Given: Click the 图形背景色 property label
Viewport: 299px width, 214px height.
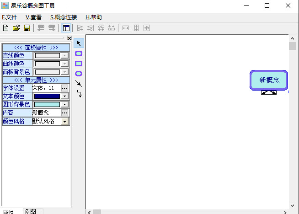Looking at the screenshot, I should pos(17,104).
